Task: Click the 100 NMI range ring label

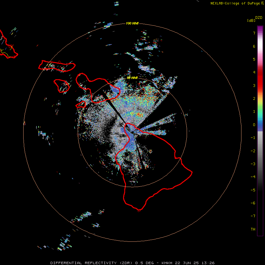Action: tap(132, 23)
